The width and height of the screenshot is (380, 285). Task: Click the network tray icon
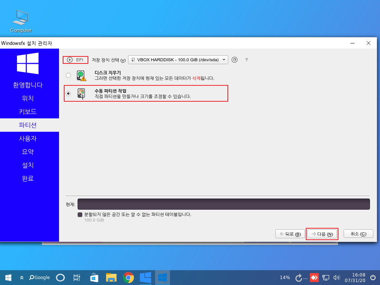coord(326,278)
